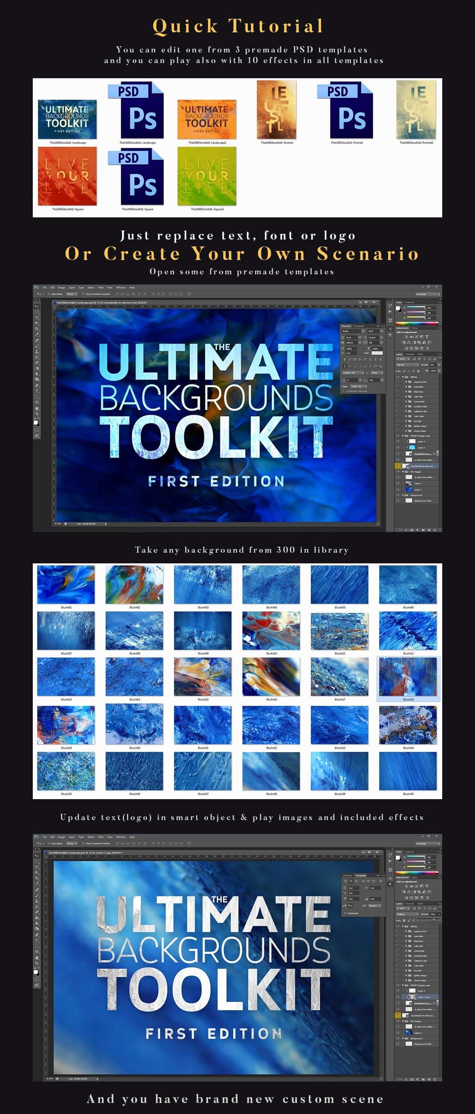Viewport: 475px width, 1114px height.
Task: Click Brightness/Contrast adjustment icon in upper Adjustments panel
Action: (406, 337)
